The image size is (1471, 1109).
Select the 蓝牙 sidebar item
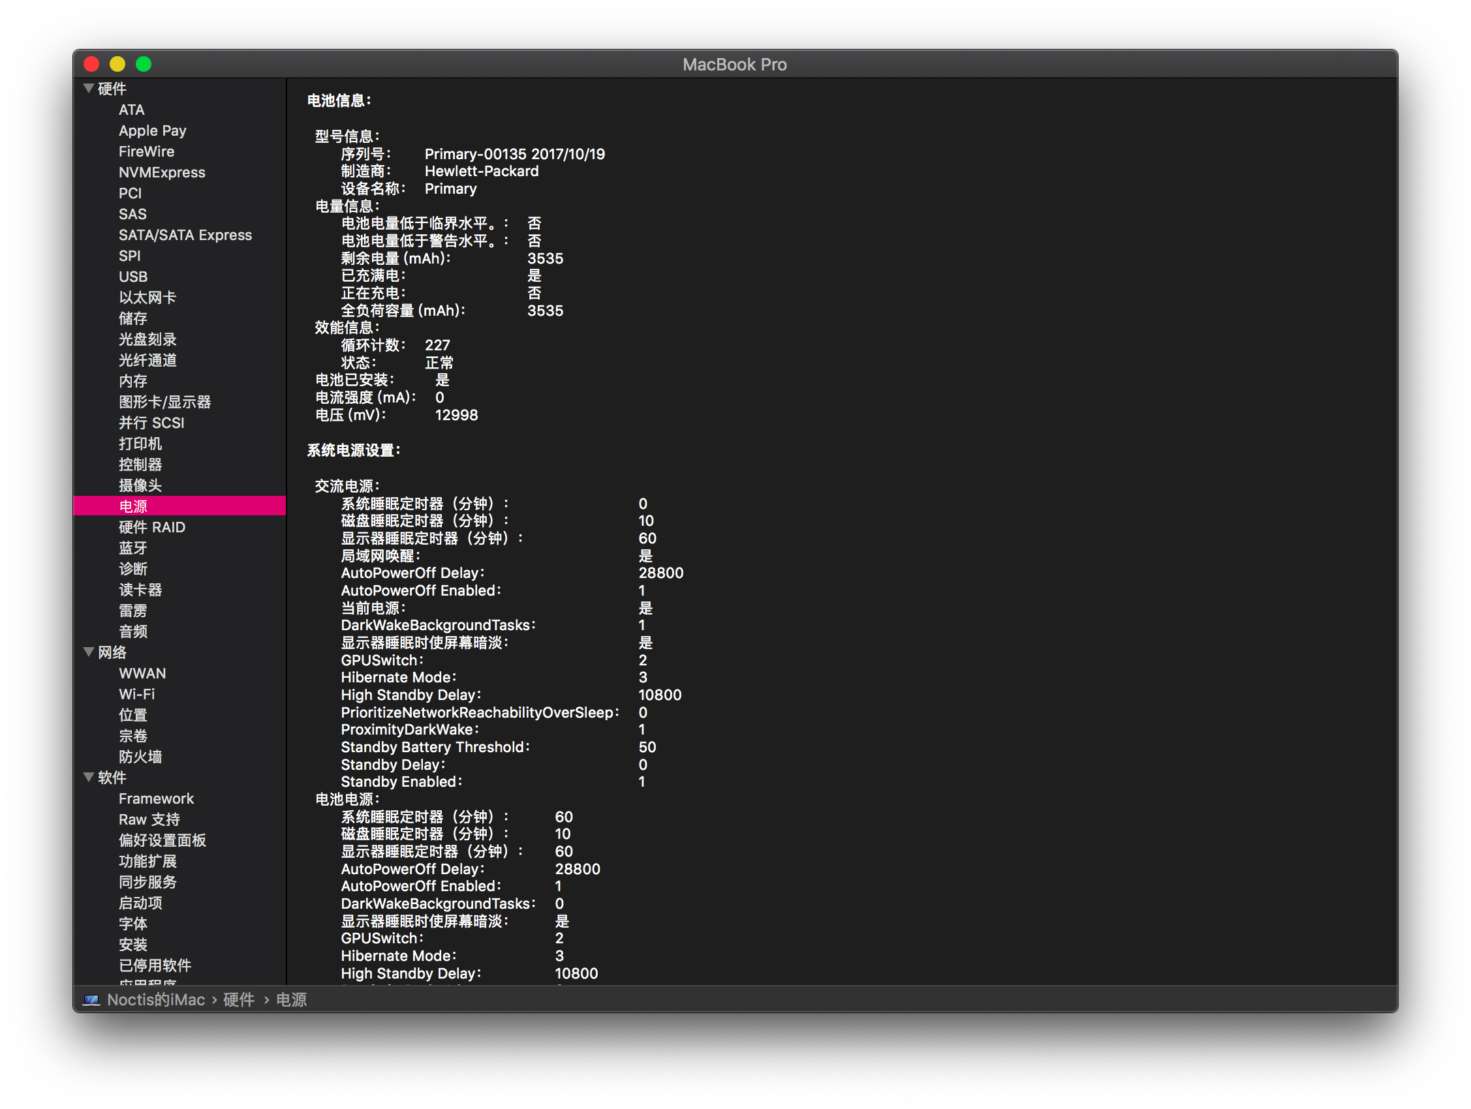tap(133, 548)
